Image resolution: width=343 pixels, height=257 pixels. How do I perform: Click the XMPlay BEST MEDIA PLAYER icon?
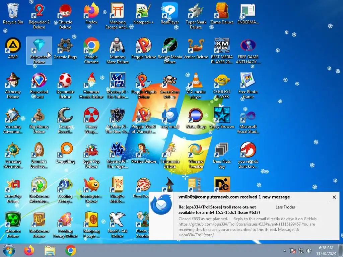pyautogui.click(x=222, y=51)
